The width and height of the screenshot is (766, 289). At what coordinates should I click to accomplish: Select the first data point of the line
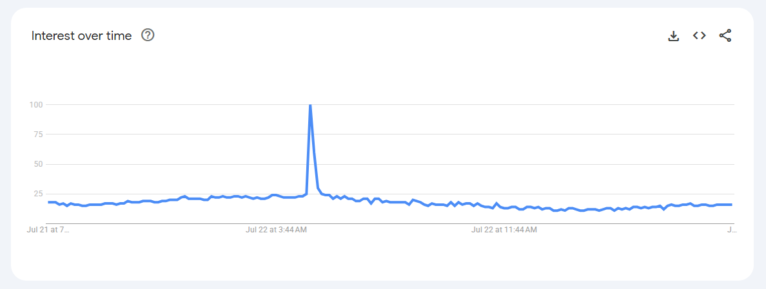[49, 201]
